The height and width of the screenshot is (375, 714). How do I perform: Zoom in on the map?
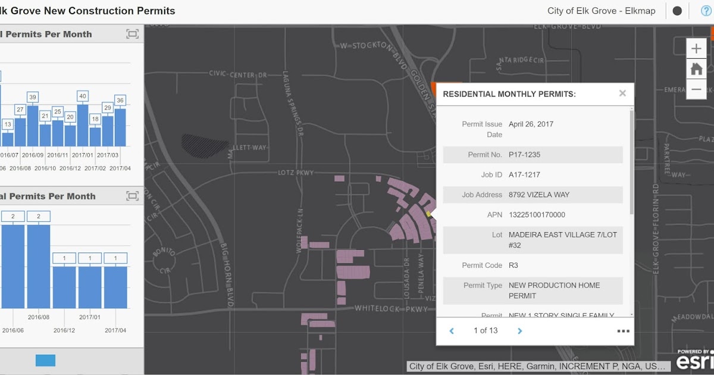[696, 48]
